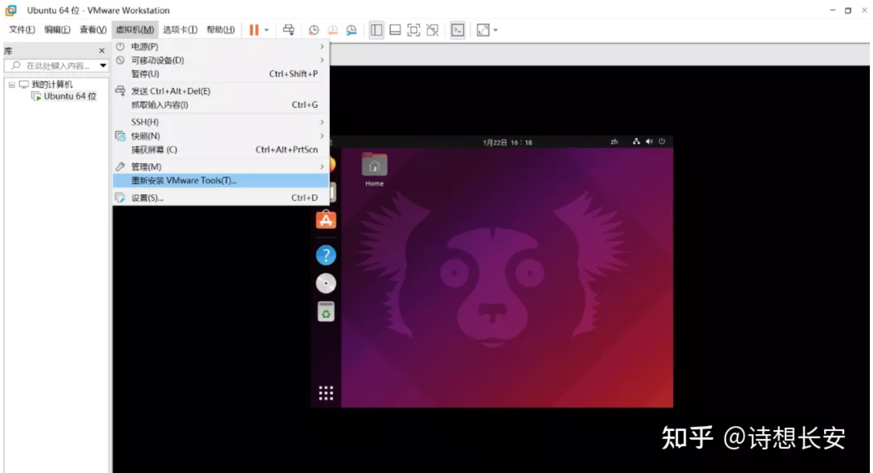873x473 pixels.
Task: Open the library search dropdown arrow
Action: [x=104, y=65]
